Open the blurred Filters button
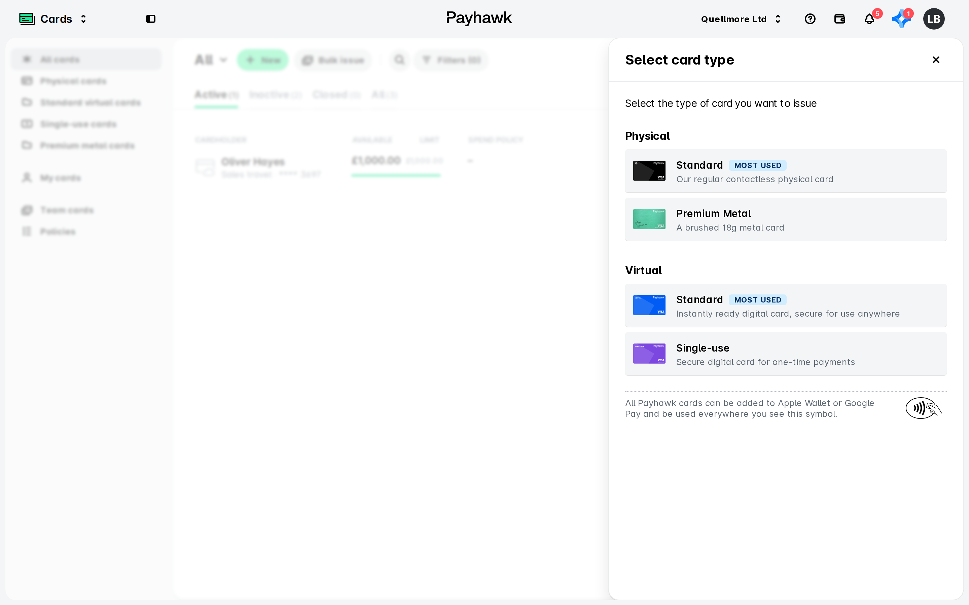The height and width of the screenshot is (605, 969). pyautogui.click(x=451, y=60)
